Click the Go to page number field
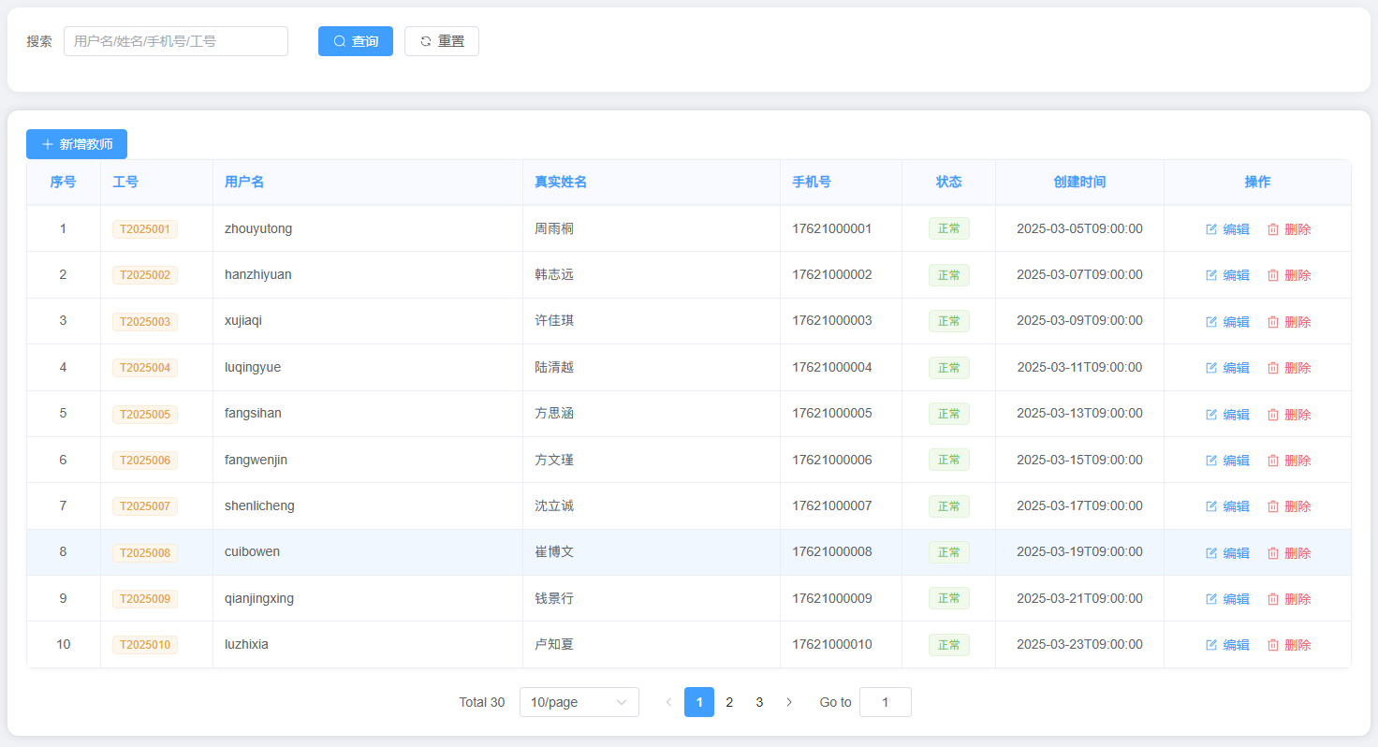The width and height of the screenshot is (1378, 747). click(886, 702)
